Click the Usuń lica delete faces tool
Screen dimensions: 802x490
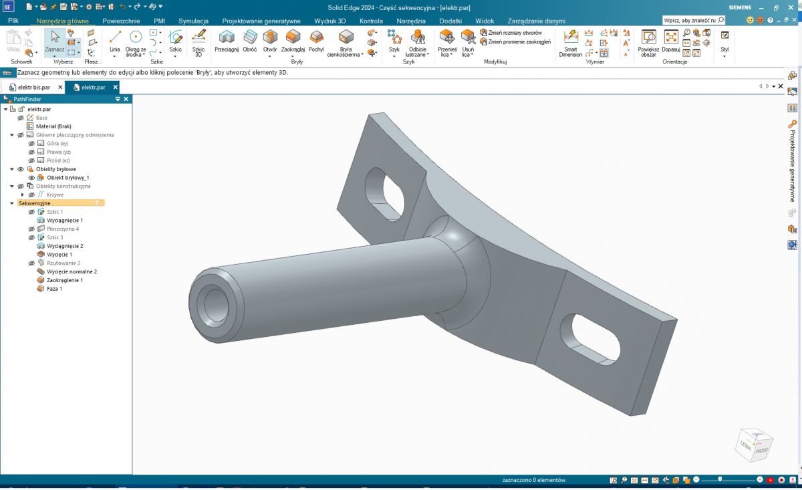click(x=468, y=41)
